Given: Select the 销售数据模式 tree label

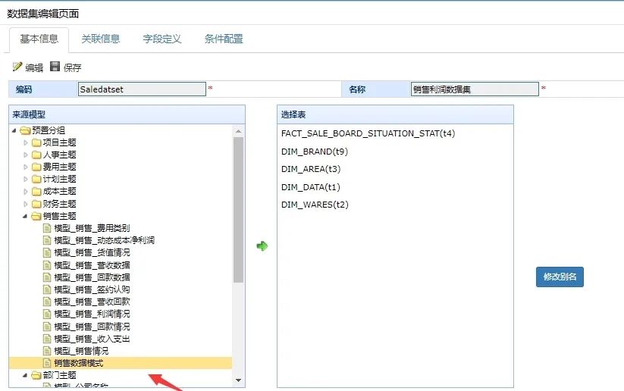Looking at the screenshot, I should coord(79,363).
